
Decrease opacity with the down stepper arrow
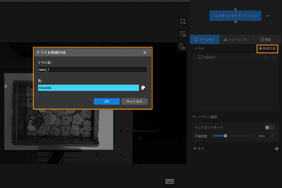click(x=273, y=138)
